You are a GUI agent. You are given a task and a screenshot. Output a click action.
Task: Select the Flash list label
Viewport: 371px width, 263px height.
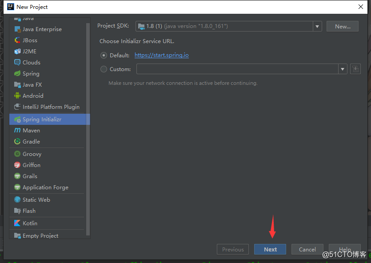[x=29, y=211]
